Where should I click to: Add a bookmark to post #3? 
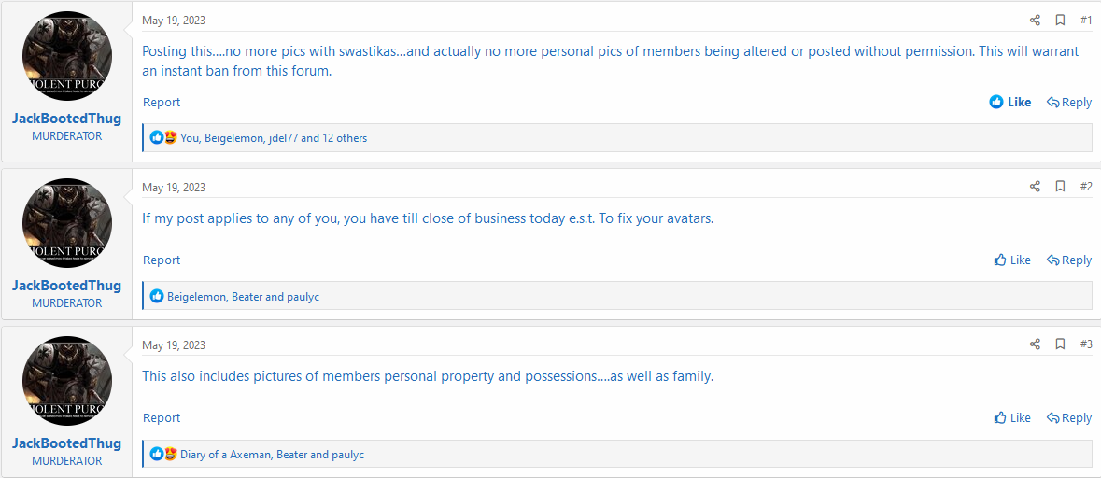(x=1060, y=344)
